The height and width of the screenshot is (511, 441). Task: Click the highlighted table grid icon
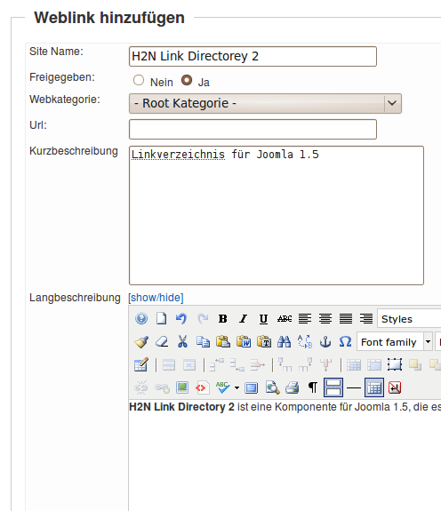click(x=374, y=387)
